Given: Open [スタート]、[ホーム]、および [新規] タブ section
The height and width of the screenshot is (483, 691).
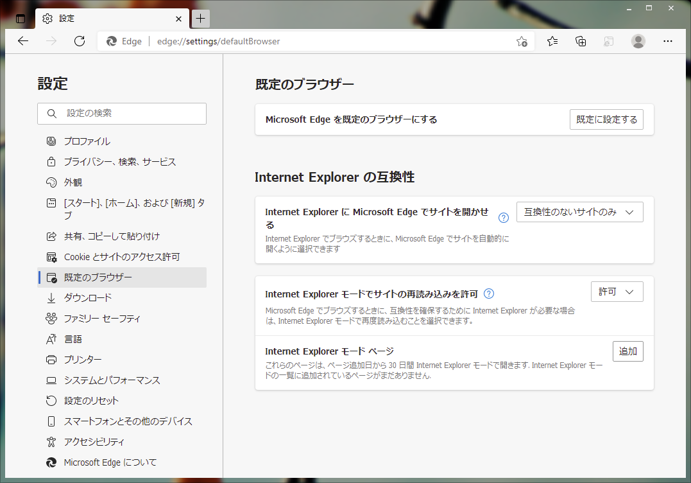Looking at the screenshot, I should coord(122,209).
